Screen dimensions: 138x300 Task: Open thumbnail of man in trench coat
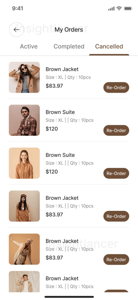point(24,282)
